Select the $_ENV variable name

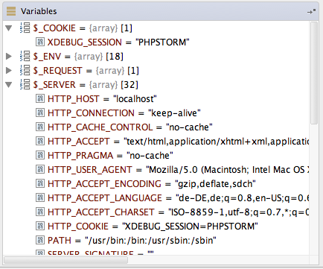[47, 57]
